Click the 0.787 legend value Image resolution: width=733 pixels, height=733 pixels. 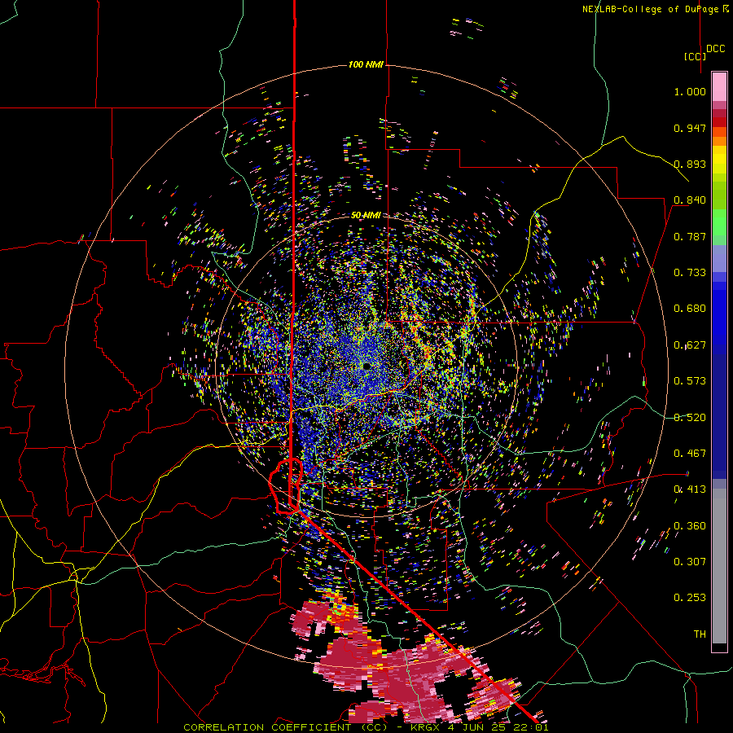coord(690,236)
